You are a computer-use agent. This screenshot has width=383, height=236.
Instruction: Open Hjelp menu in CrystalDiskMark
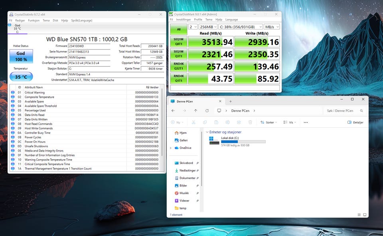coord(219,20)
